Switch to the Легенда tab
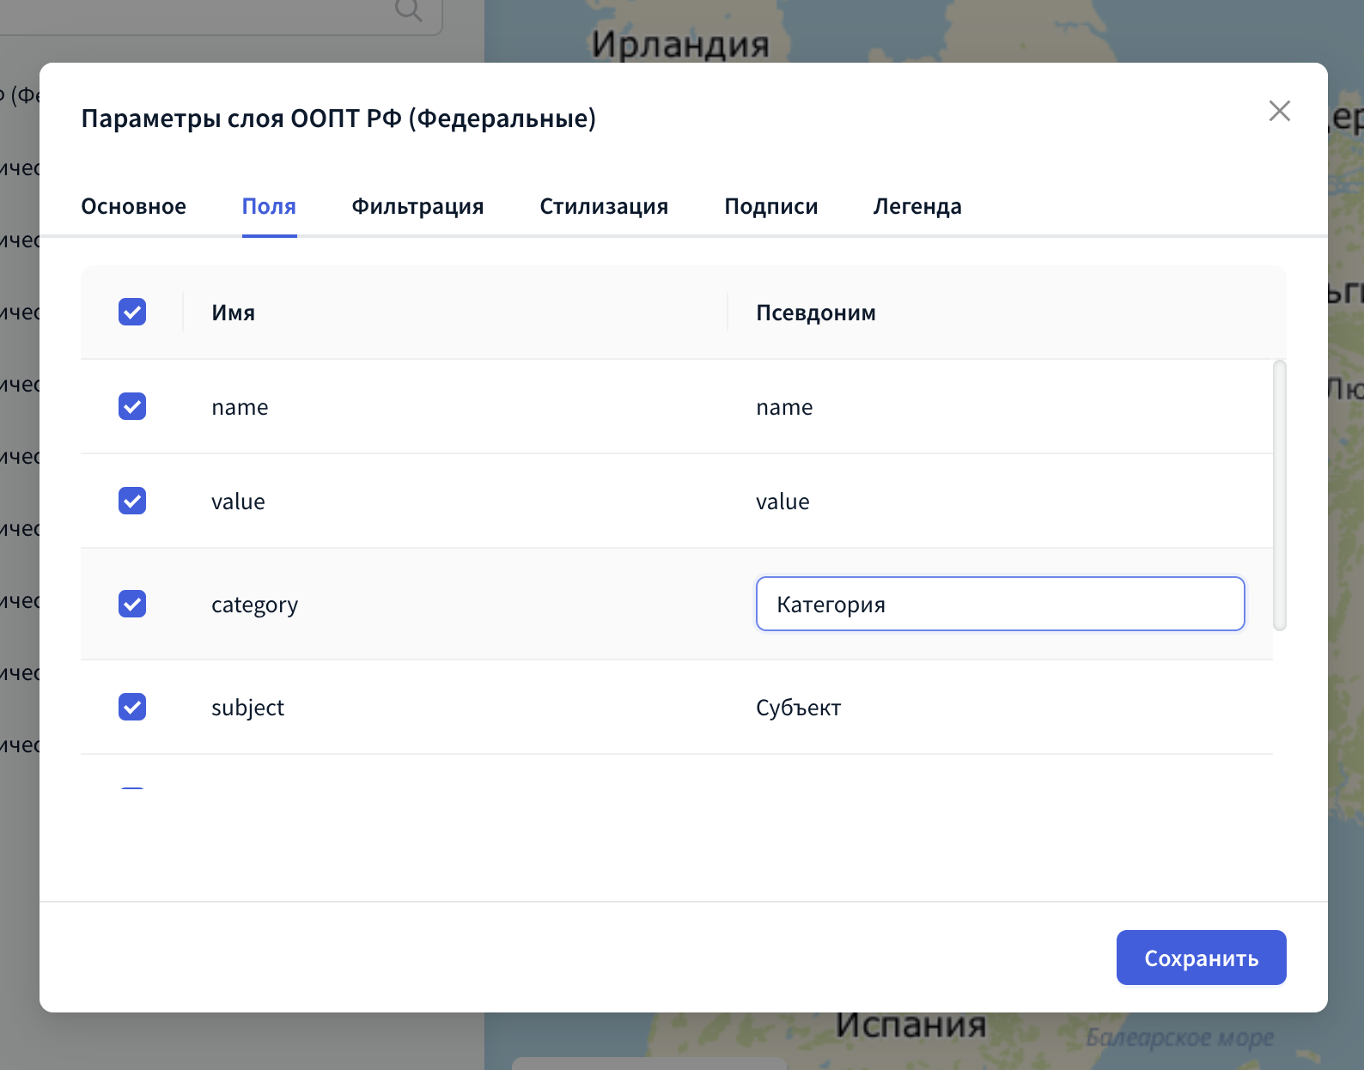Image resolution: width=1364 pixels, height=1070 pixels. click(x=917, y=207)
